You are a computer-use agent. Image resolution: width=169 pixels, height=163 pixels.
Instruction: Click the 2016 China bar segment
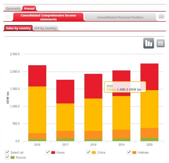tap(37, 110)
